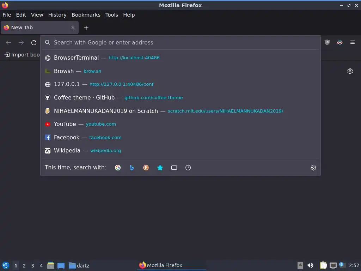Open the Coffee theme GitHub suggestion
361x271 pixels.
click(180, 97)
